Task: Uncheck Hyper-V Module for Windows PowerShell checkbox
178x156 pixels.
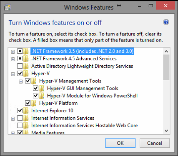Action: pos(36,96)
